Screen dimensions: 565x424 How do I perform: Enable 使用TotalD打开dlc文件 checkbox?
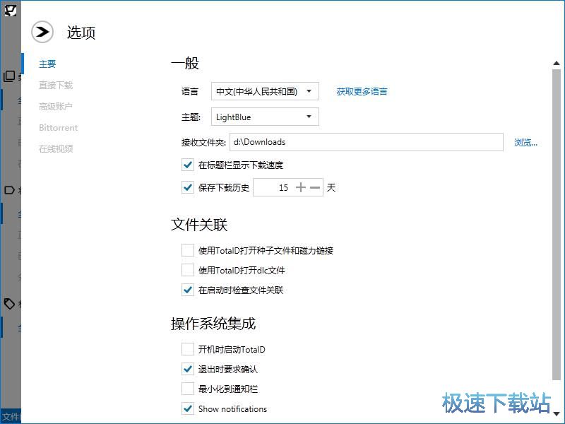click(x=188, y=270)
